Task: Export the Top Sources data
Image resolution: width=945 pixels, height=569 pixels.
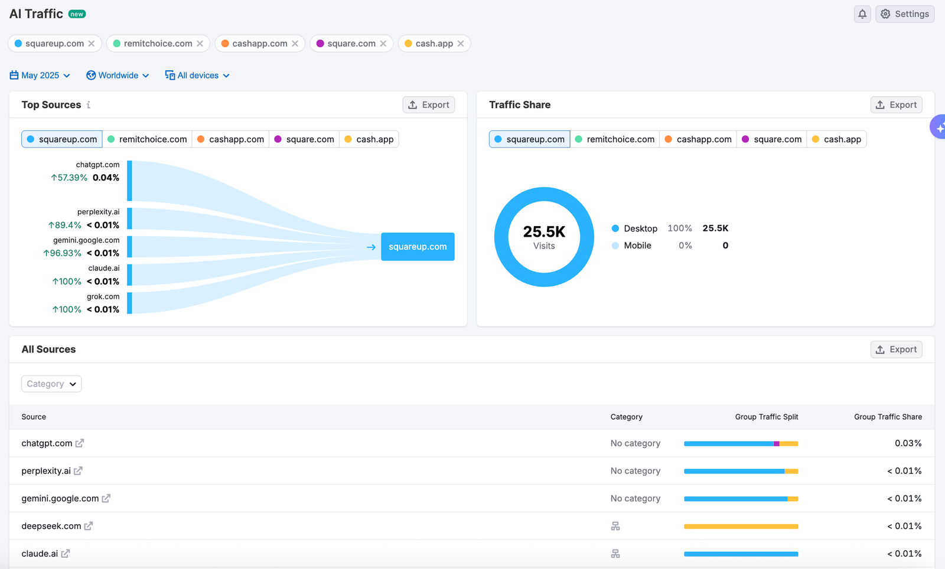Action: [x=429, y=105]
